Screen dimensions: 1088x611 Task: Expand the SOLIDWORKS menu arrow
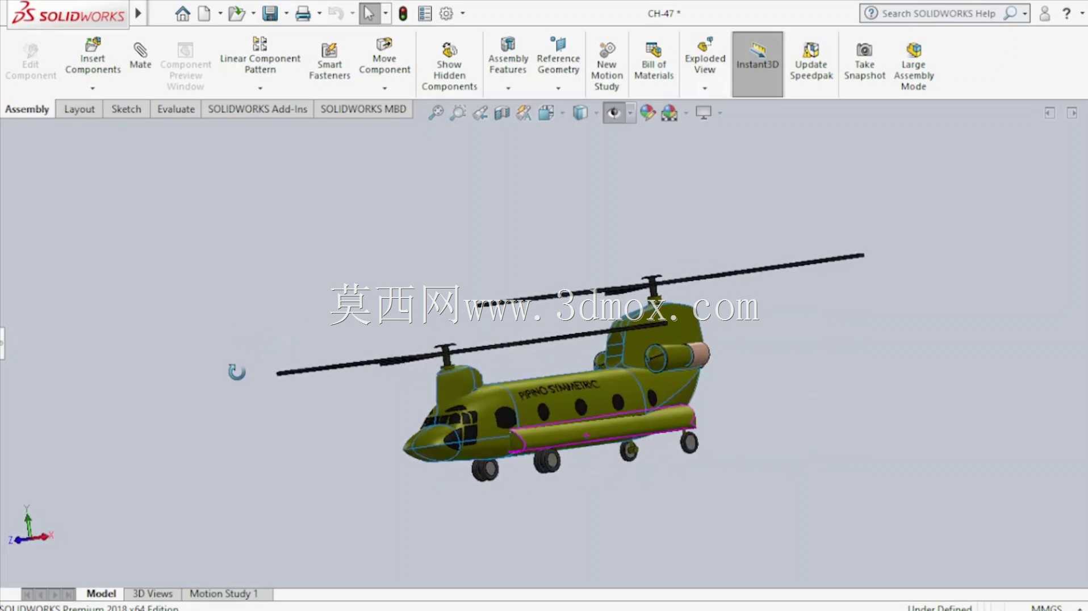pos(138,13)
